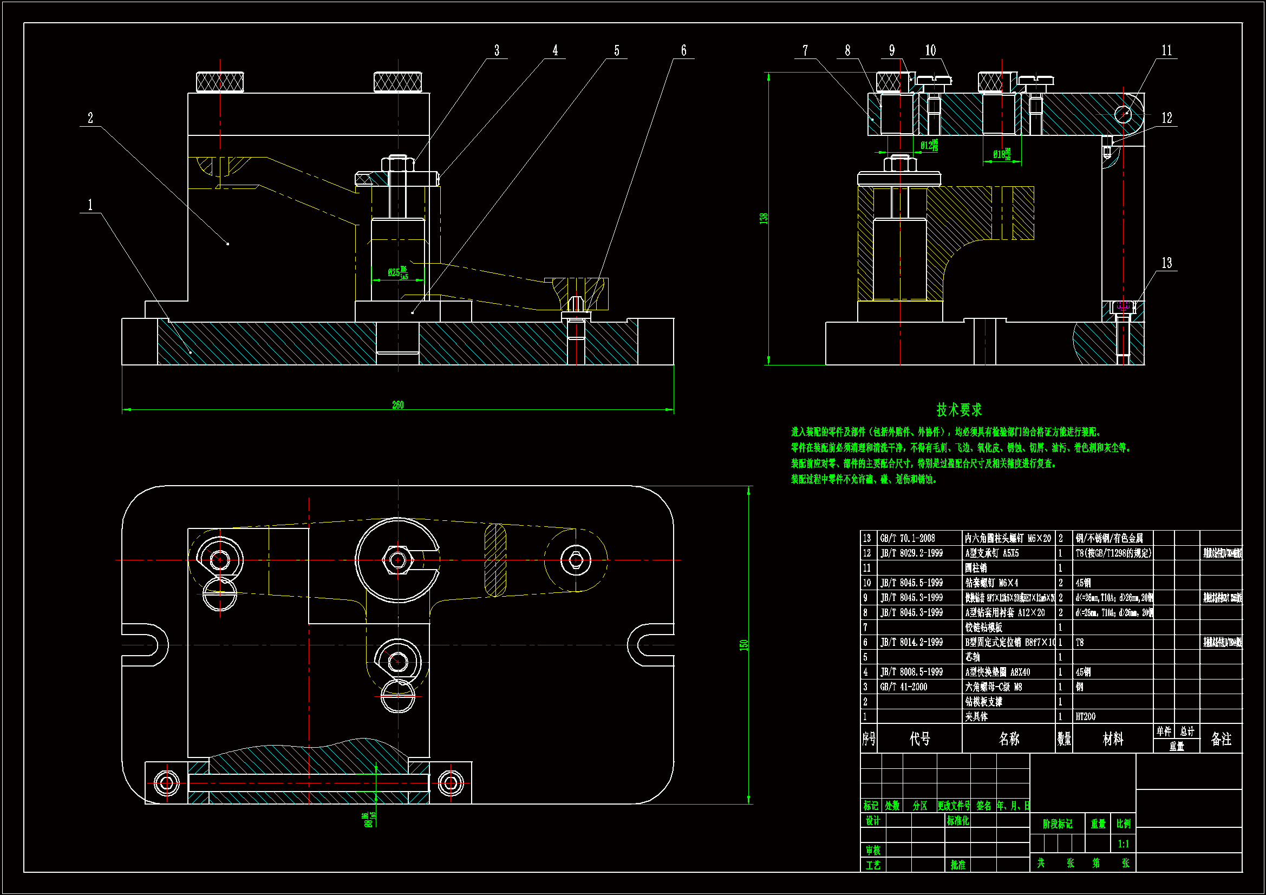Select the 260 length dimension text
Viewport: 1266px width, 895px height.
click(397, 406)
